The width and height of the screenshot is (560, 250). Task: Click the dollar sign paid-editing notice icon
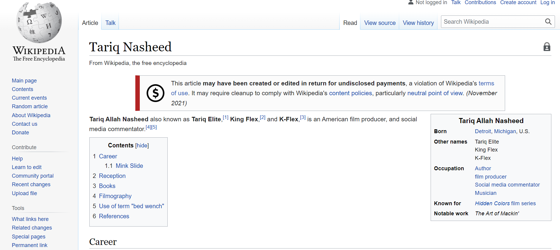(156, 93)
